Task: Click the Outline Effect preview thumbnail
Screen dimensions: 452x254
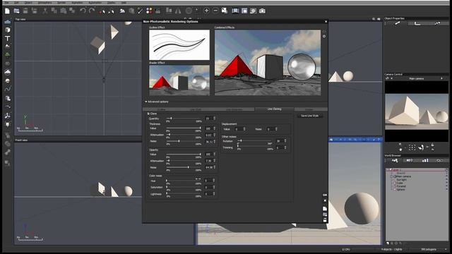Action: pos(179,45)
